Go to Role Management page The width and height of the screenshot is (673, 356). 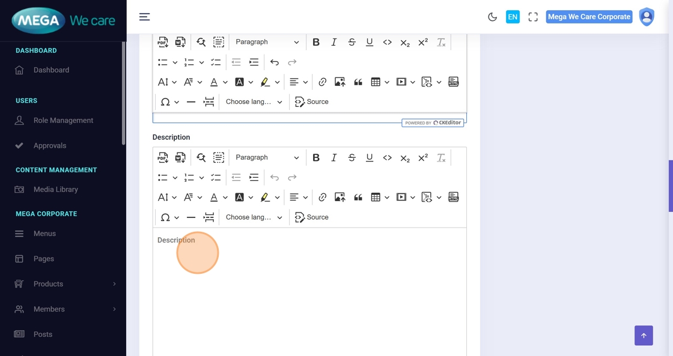click(x=63, y=121)
